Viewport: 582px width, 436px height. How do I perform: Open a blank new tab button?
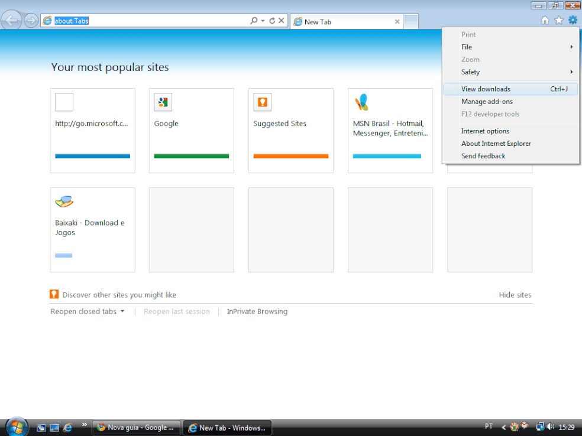[411, 21]
